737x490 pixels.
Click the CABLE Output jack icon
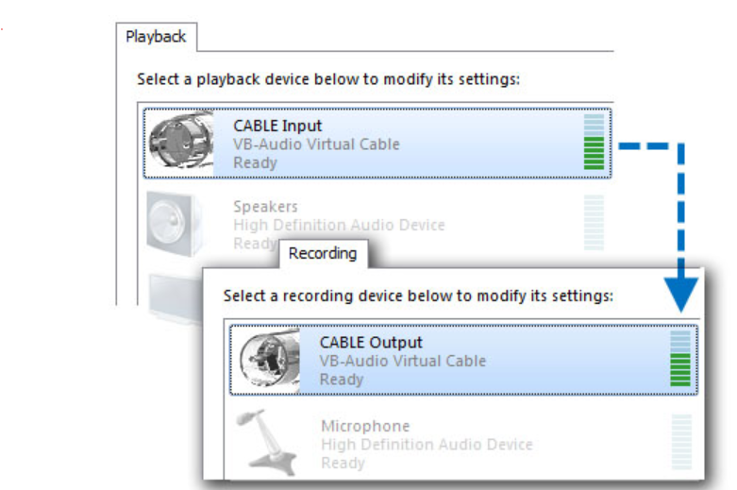(x=269, y=360)
